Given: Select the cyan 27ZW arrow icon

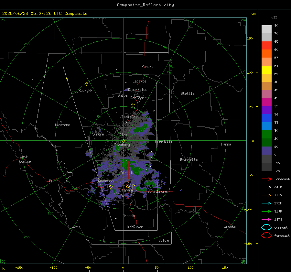Looking at the screenshot, I should [x=266, y=203].
